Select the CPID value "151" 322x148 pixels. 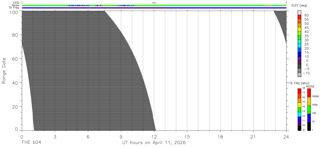(154, 3)
